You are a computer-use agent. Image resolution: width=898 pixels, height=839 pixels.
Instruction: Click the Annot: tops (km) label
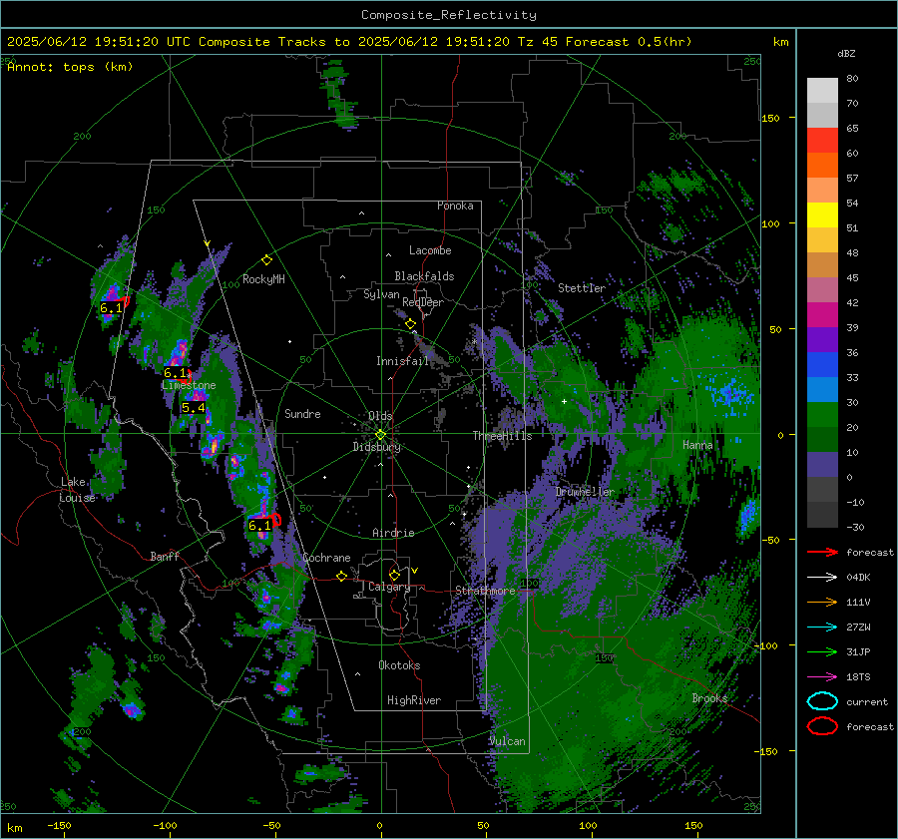click(x=70, y=67)
